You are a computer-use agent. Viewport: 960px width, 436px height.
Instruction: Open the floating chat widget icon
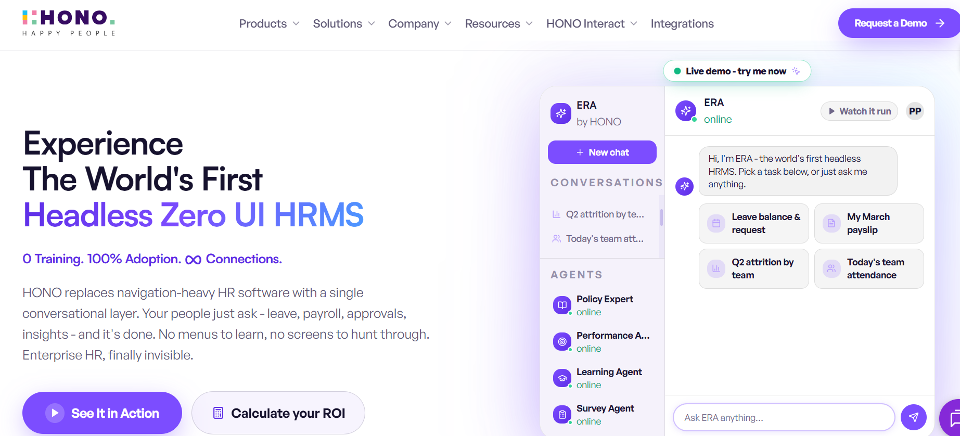coord(952,419)
